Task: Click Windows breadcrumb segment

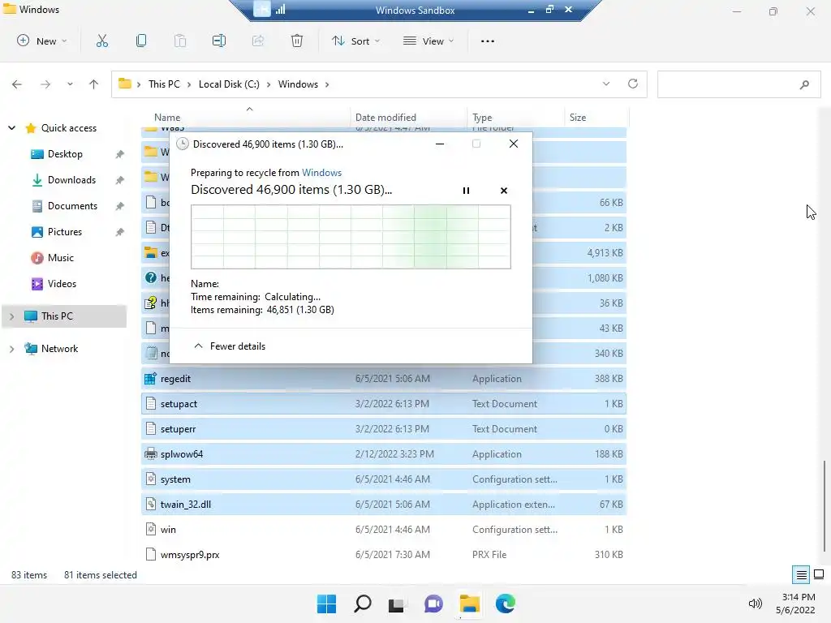Action: point(298,84)
